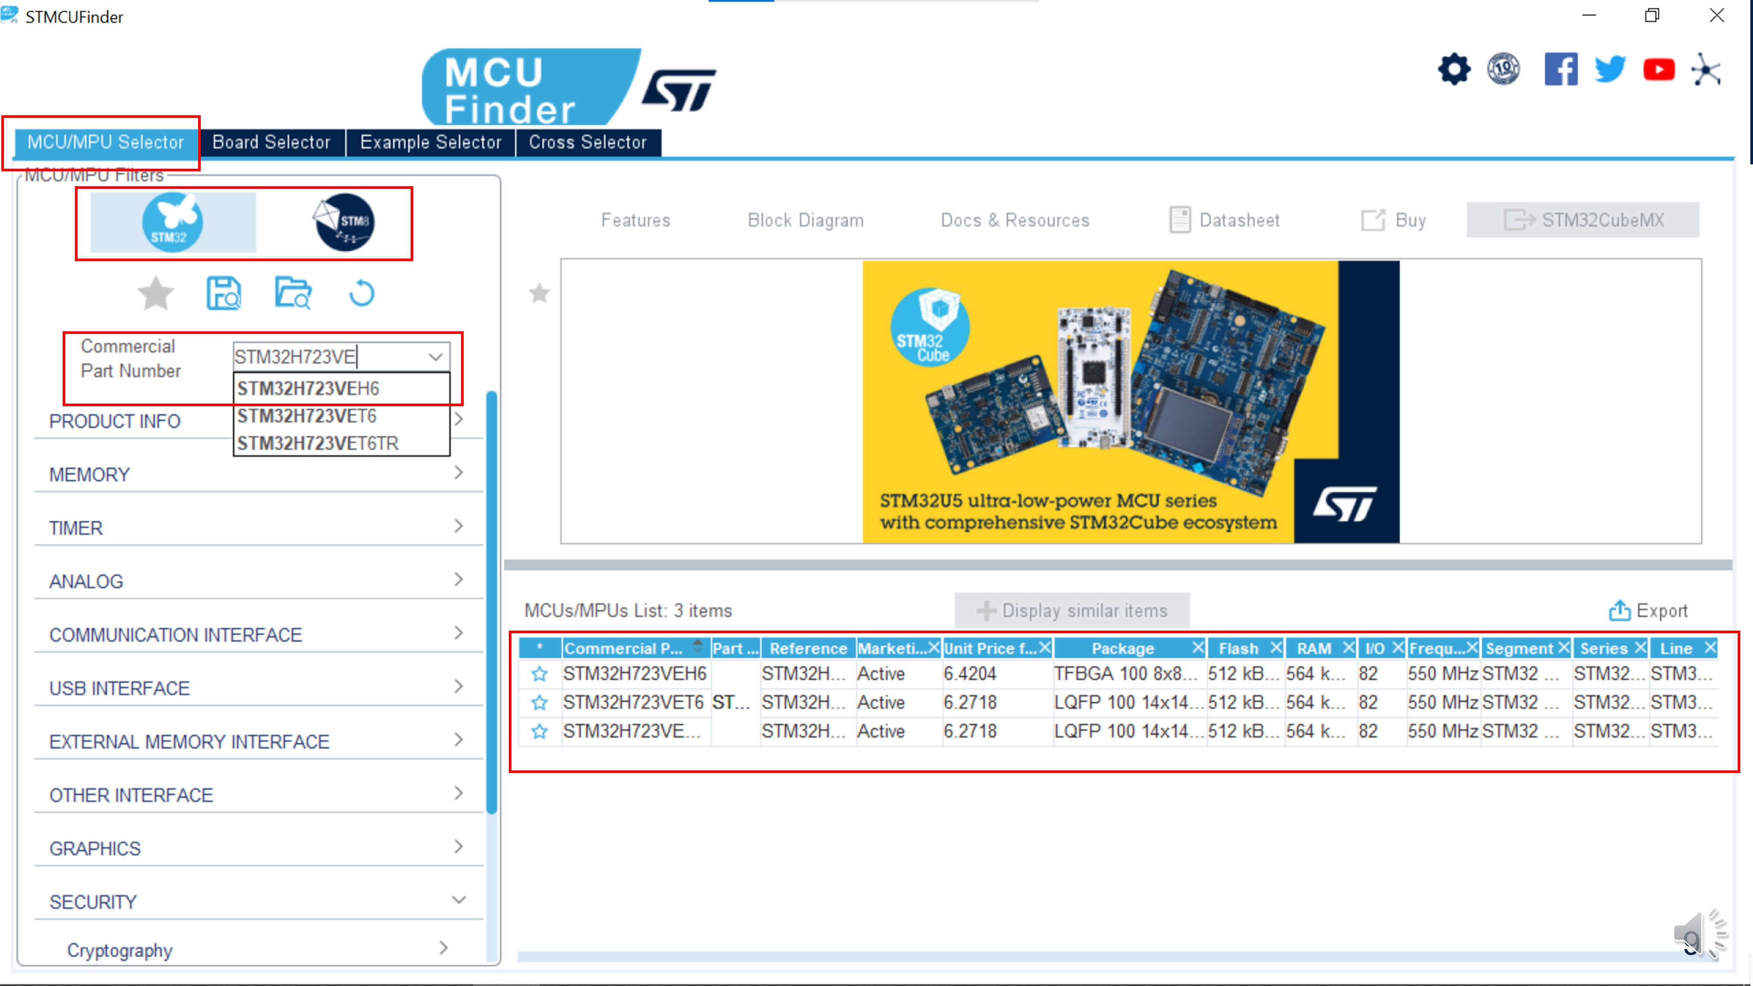Open the Commercial Part Number dropdown arrow
This screenshot has height=986, width=1753.
point(436,357)
